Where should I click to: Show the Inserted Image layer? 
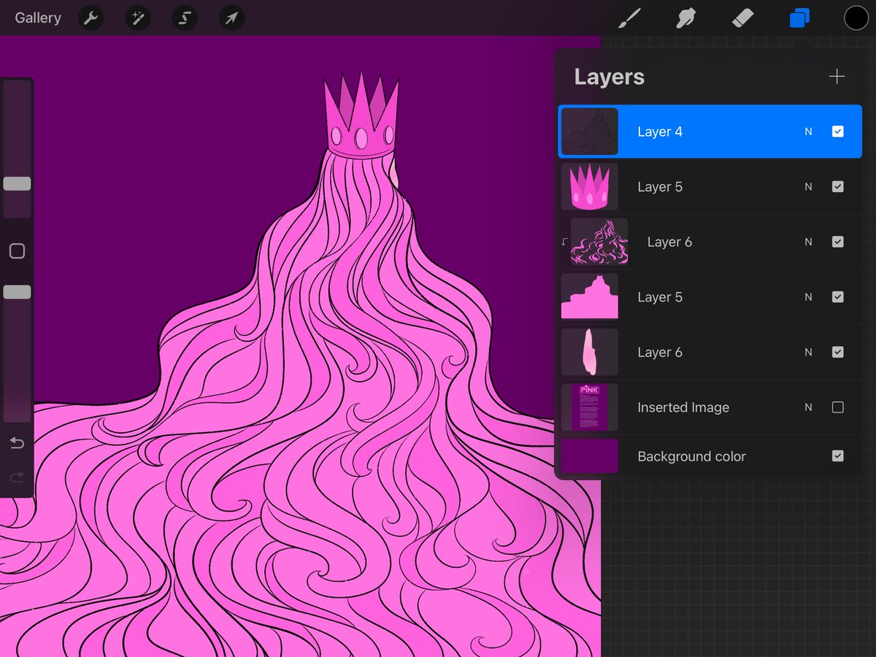838,407
